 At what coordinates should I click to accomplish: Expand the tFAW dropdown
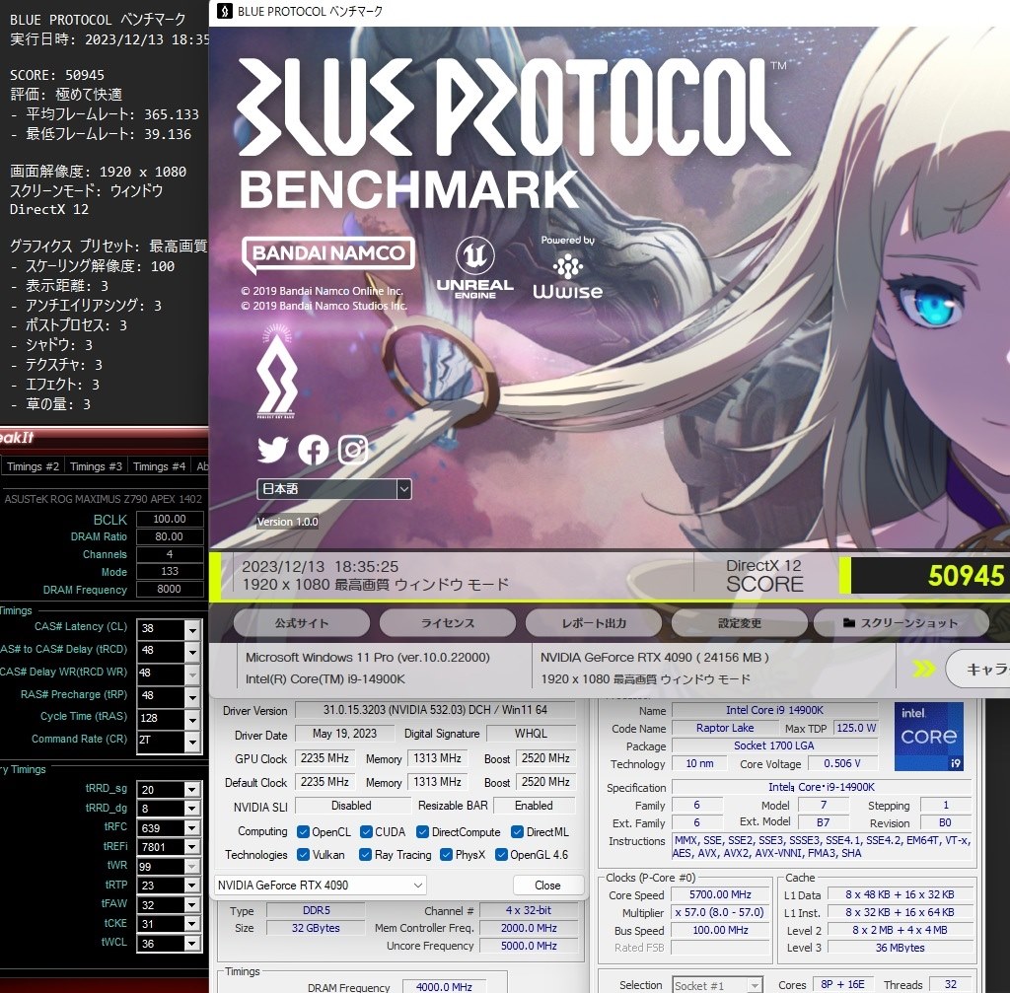pyautogui.click(x=192, y=905)
